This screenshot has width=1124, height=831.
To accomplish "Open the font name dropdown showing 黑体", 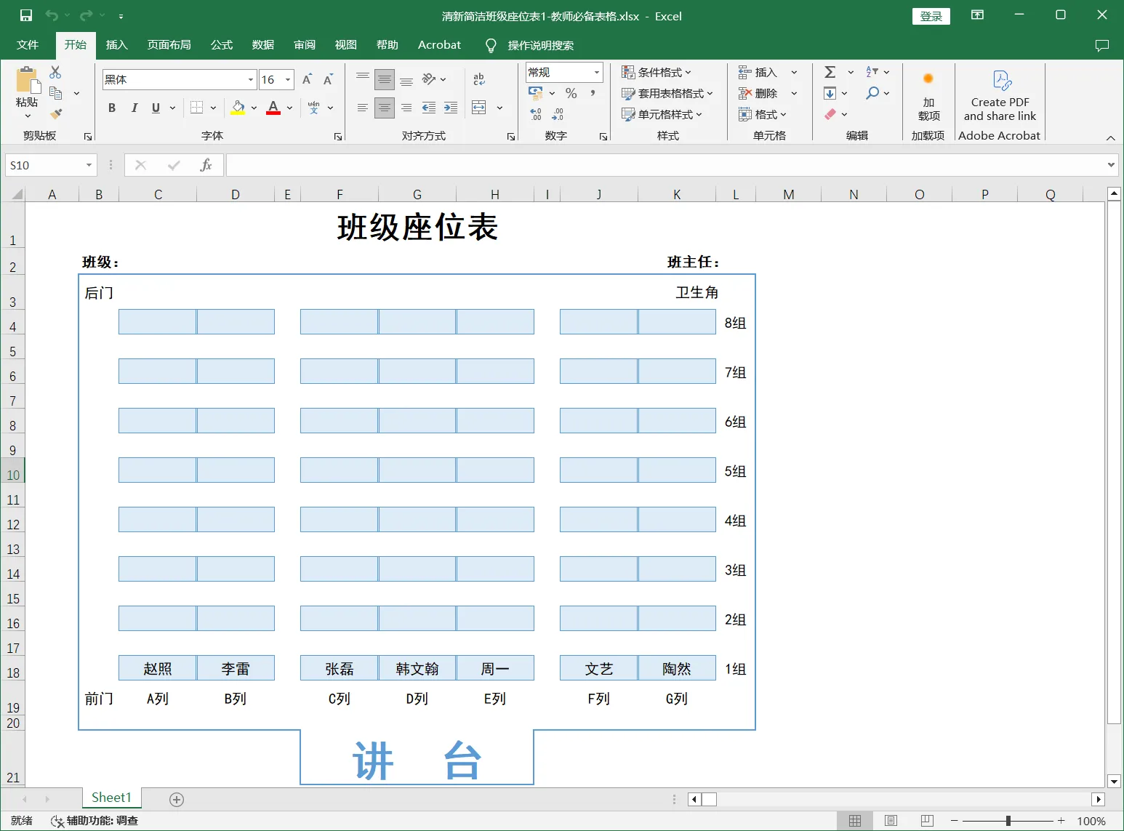I will [251, 79].
